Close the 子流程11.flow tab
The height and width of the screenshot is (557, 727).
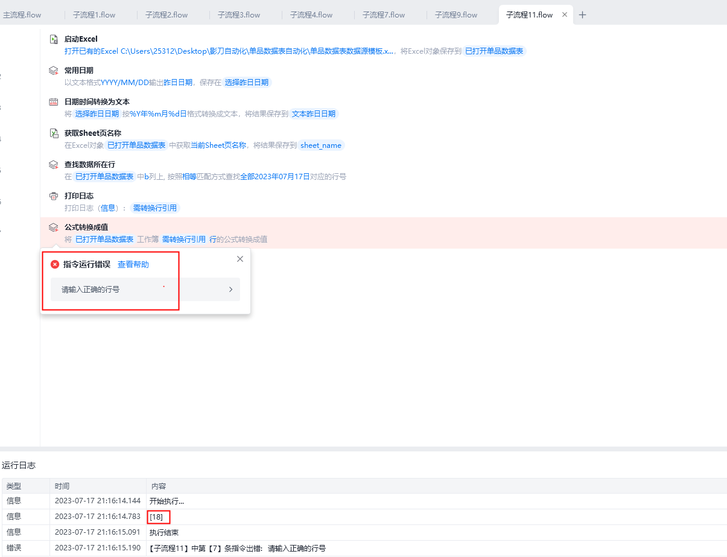pos(565,14)
